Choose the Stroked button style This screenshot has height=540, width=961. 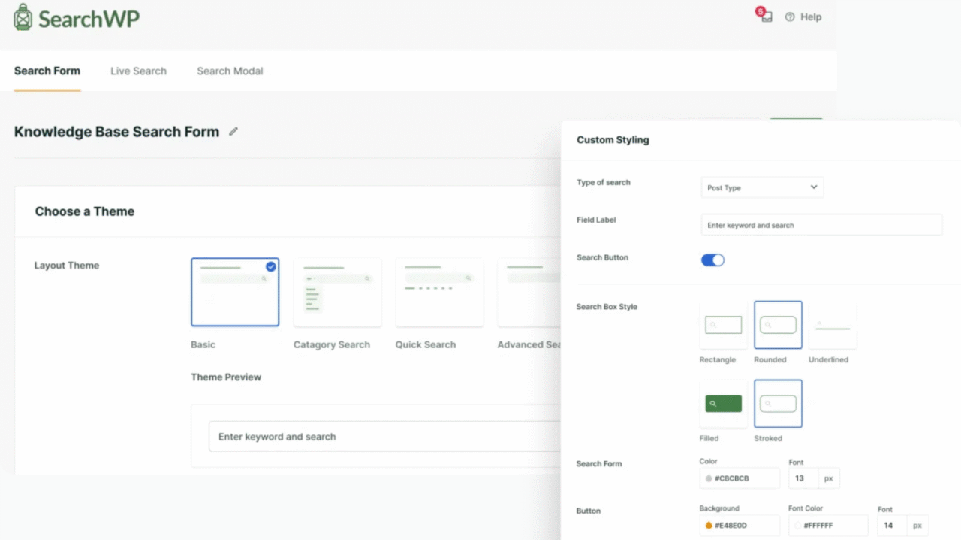778,403
